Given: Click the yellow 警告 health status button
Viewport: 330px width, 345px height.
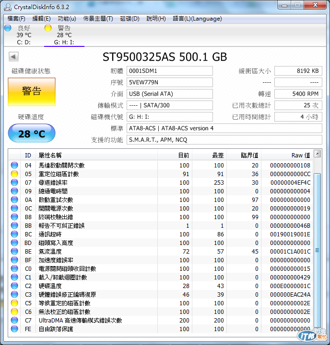Looking at the screenshot, I should click(32, 91).
